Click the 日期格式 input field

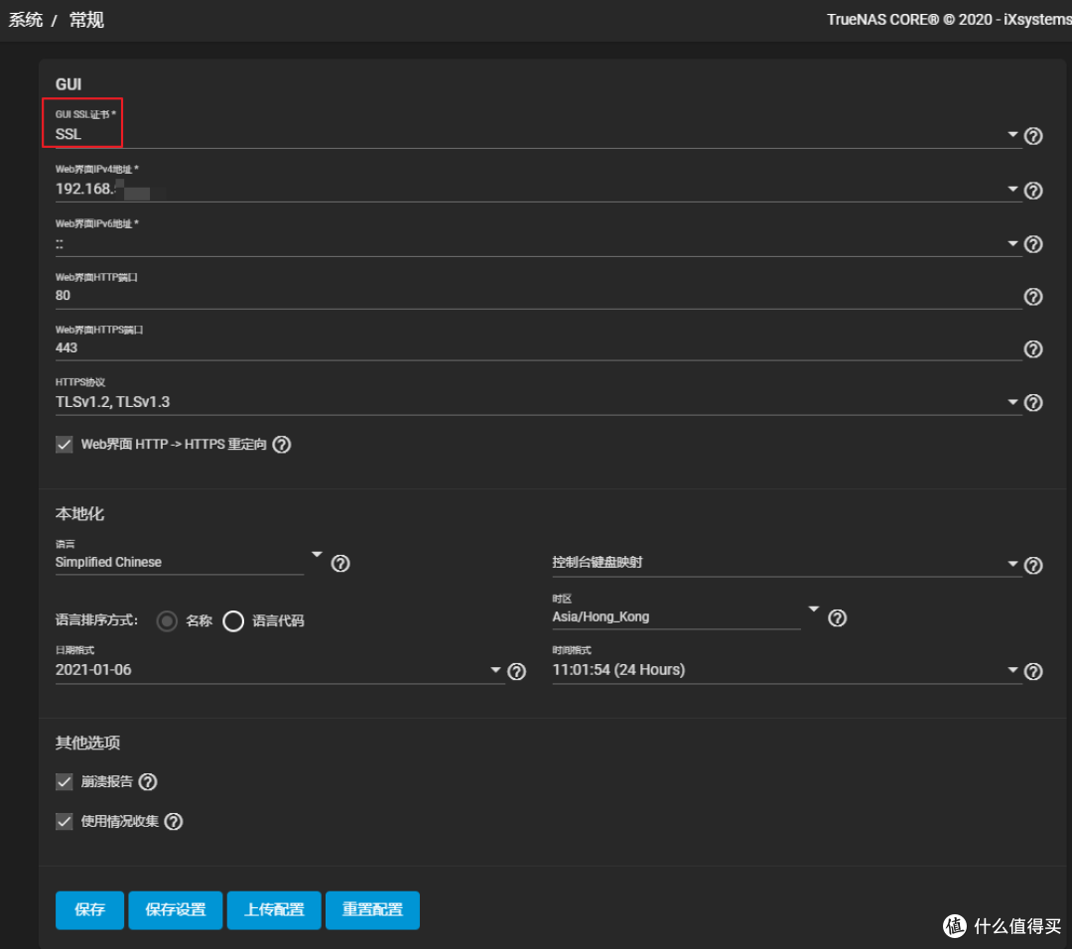point(248,669)
